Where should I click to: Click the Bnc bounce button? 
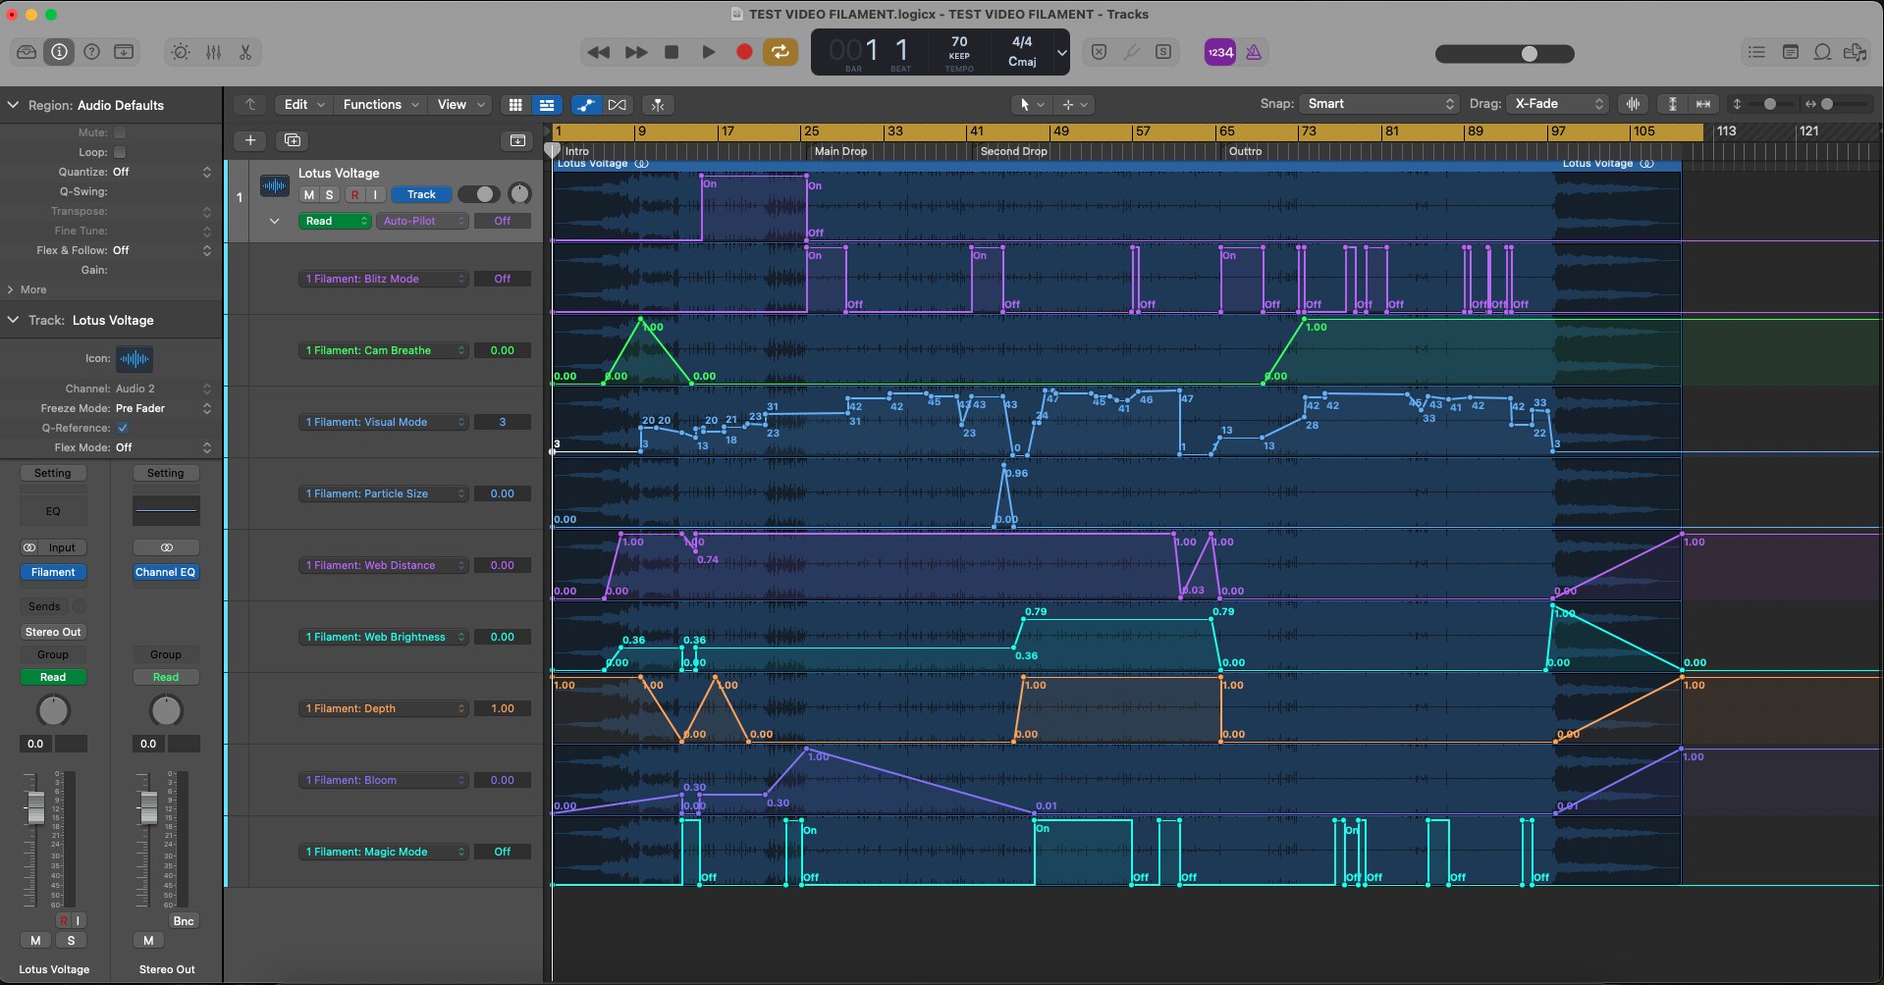[184, 920]
